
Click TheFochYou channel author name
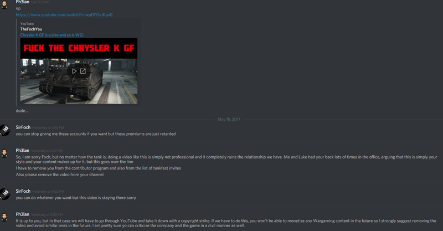pyautogui.click(x=31, y=29)
